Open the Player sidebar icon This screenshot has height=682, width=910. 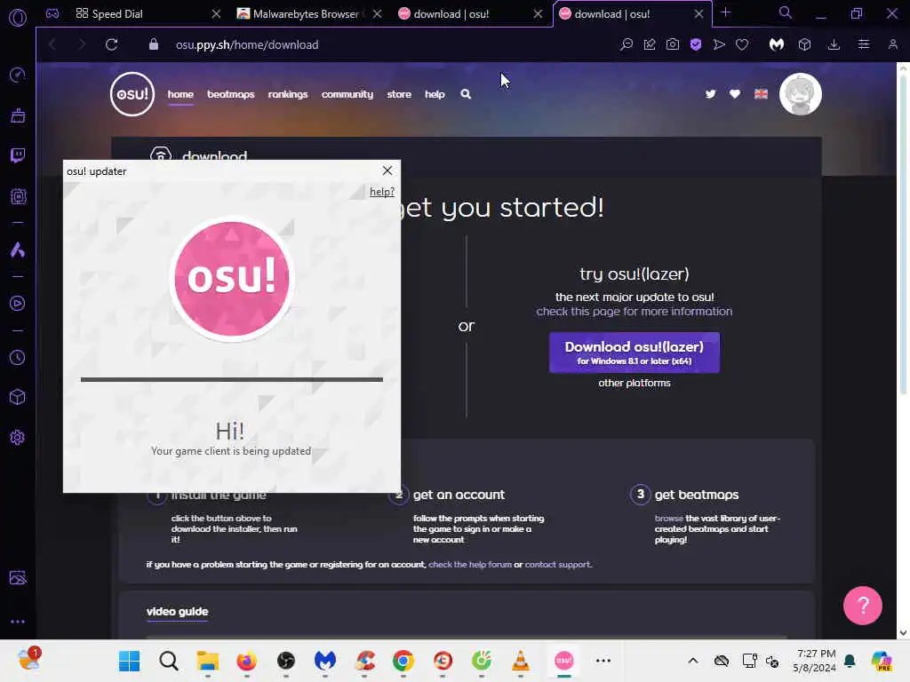tap(18, 304)
